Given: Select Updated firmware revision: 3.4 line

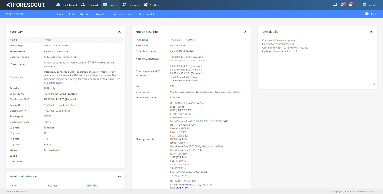Looking at the screenshot, I should point(280,51).
